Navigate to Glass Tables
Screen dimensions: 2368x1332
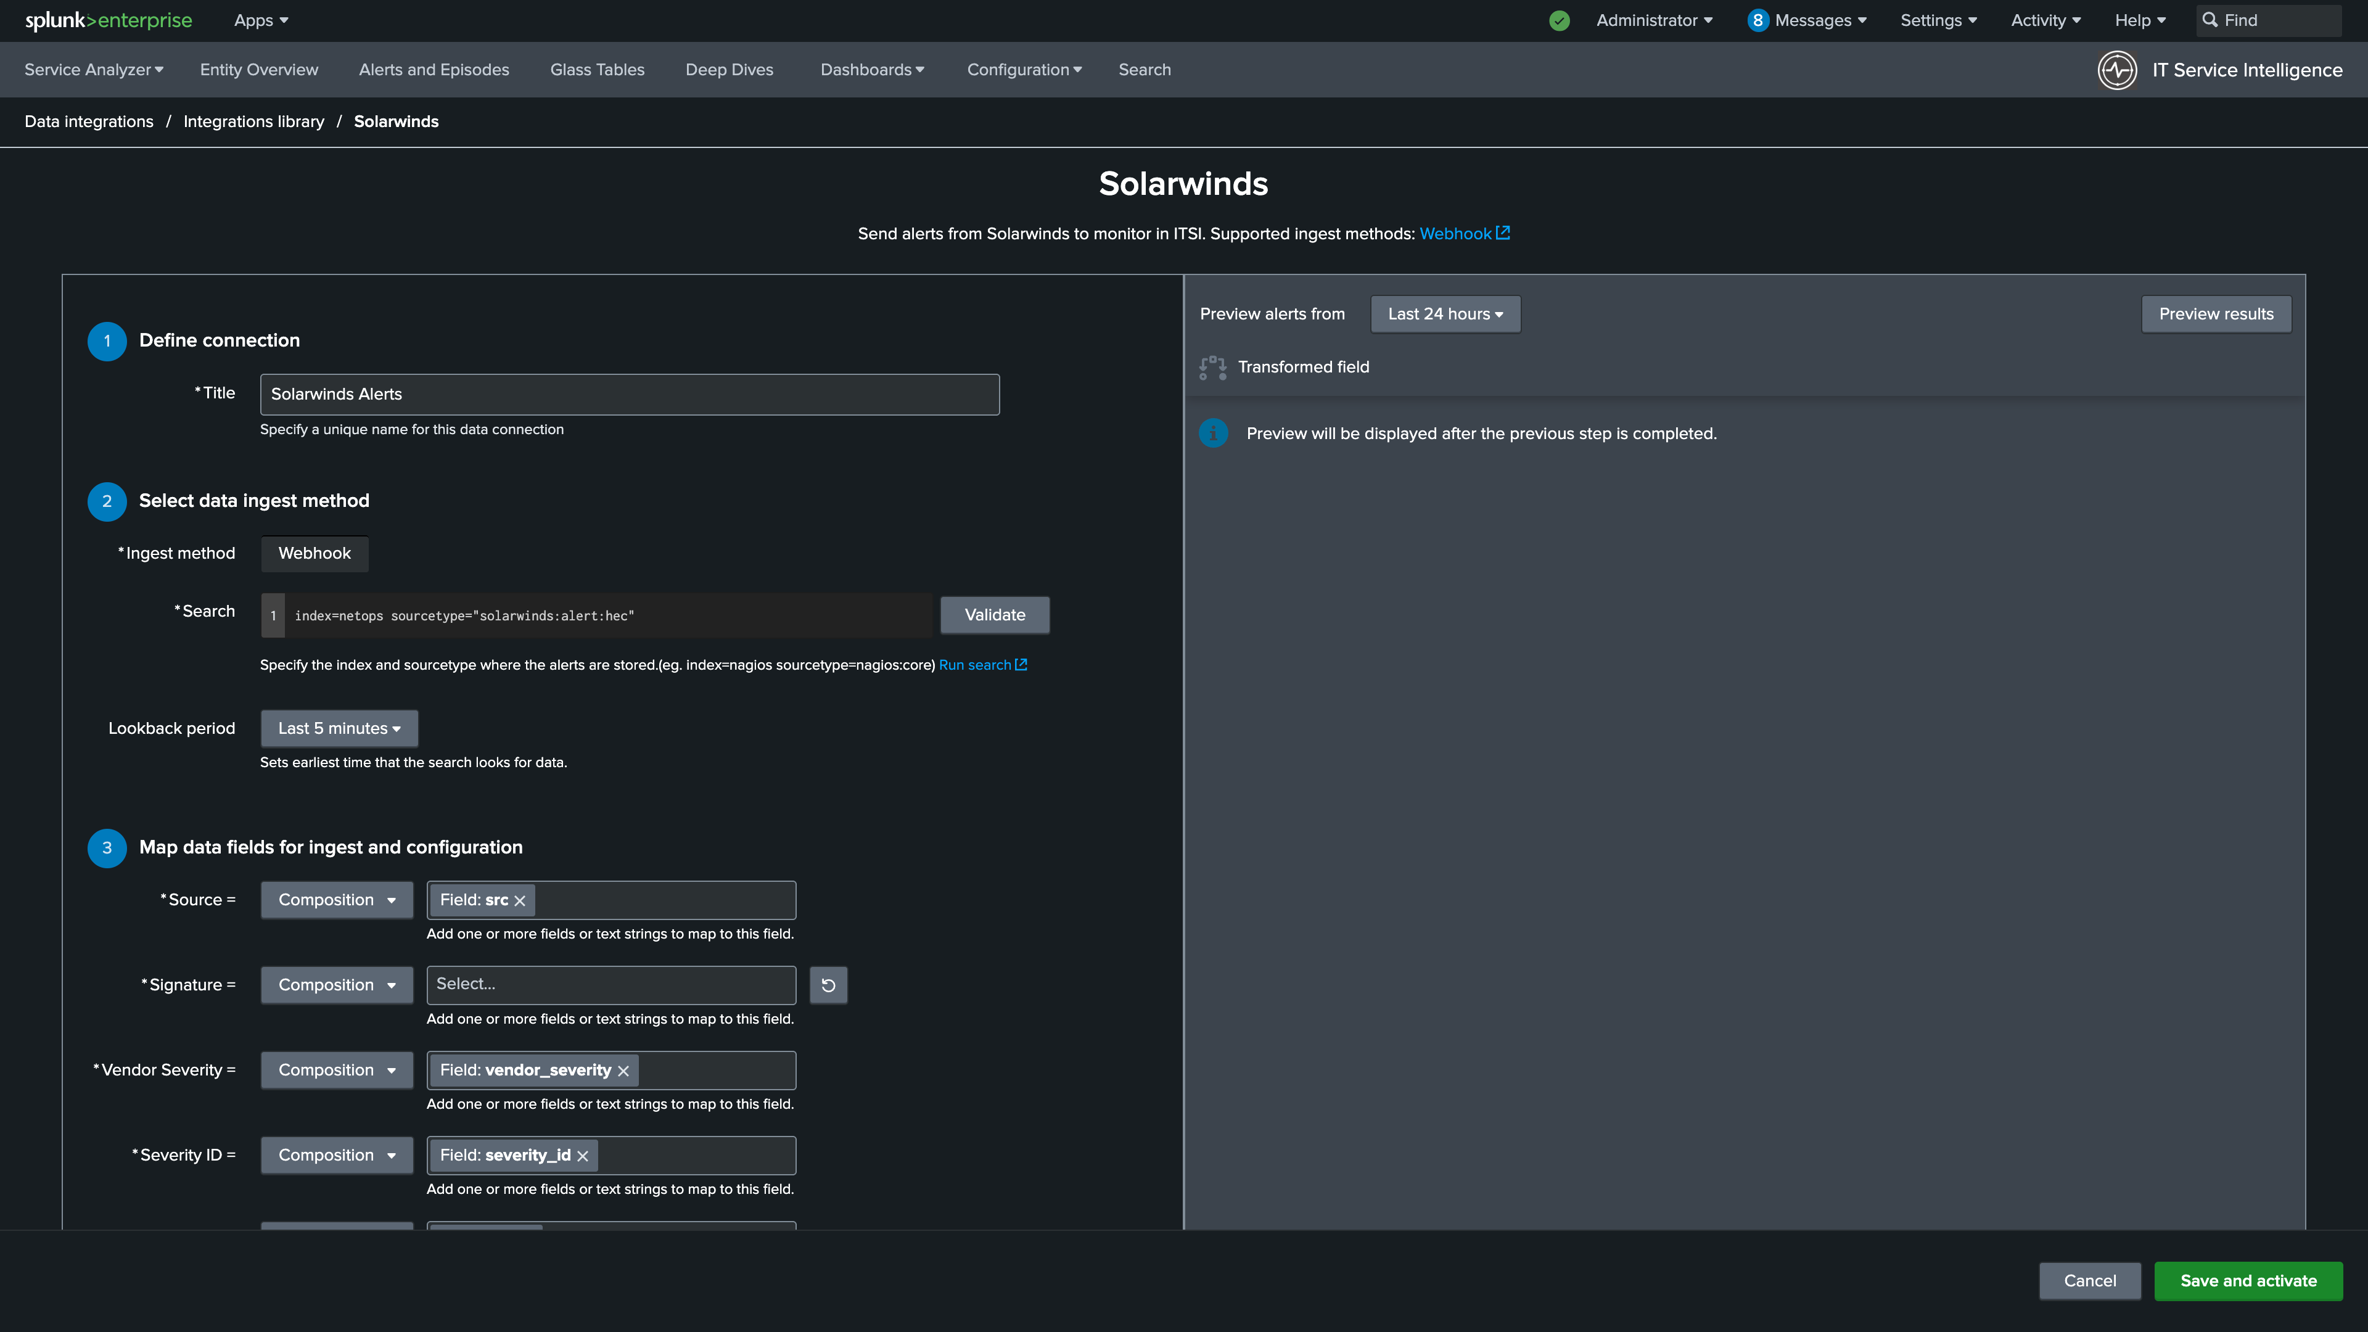click(598, 70)
